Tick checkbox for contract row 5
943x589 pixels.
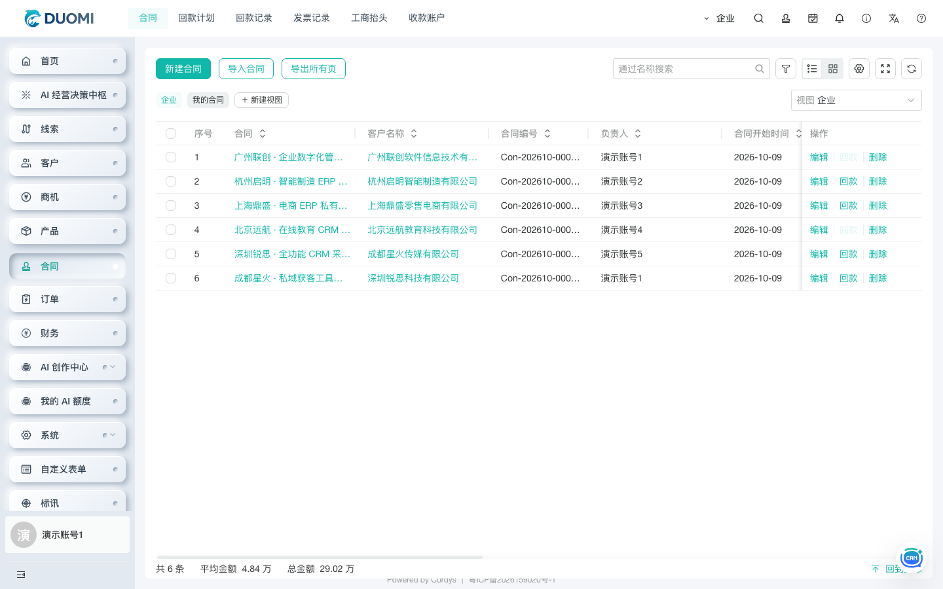pos(171,254)
